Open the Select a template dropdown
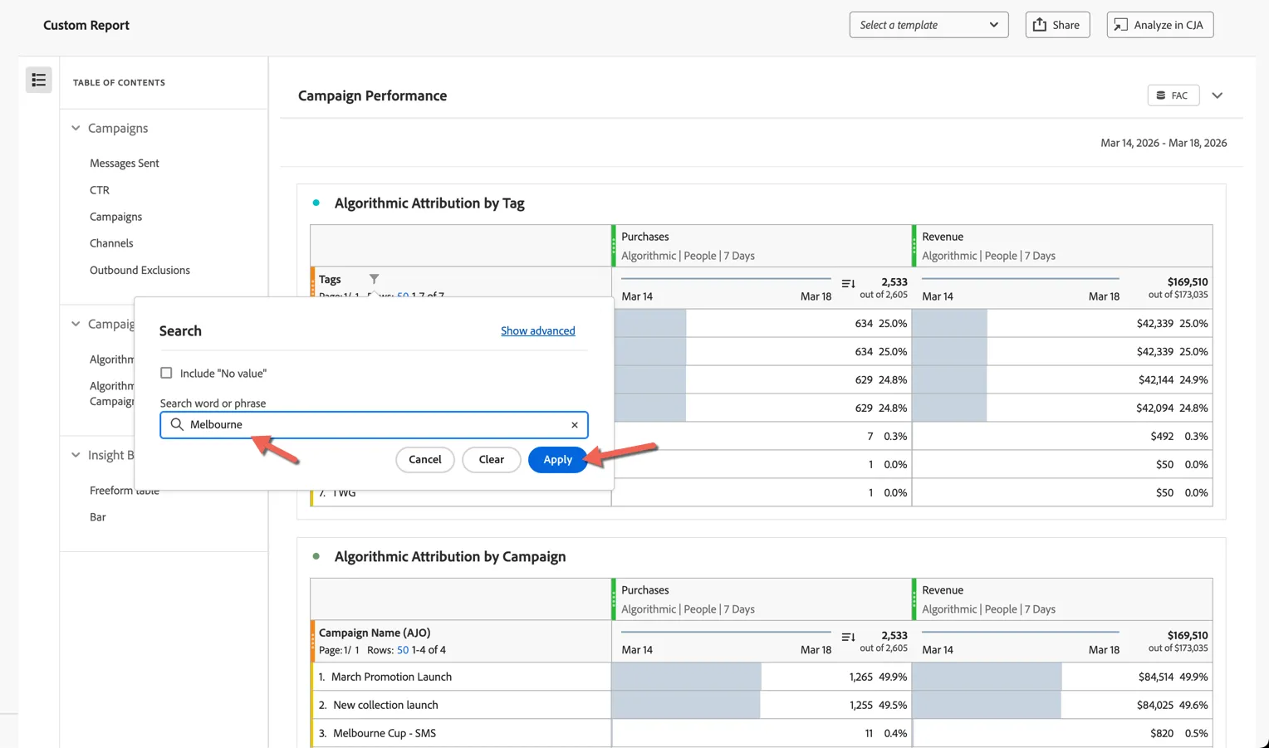Screen dimensions: 1269x748 pyautogui.click(x=928, y=25)
